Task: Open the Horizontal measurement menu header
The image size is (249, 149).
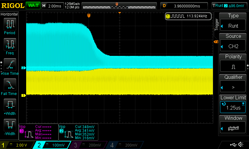Action: [x=9, y=14]
